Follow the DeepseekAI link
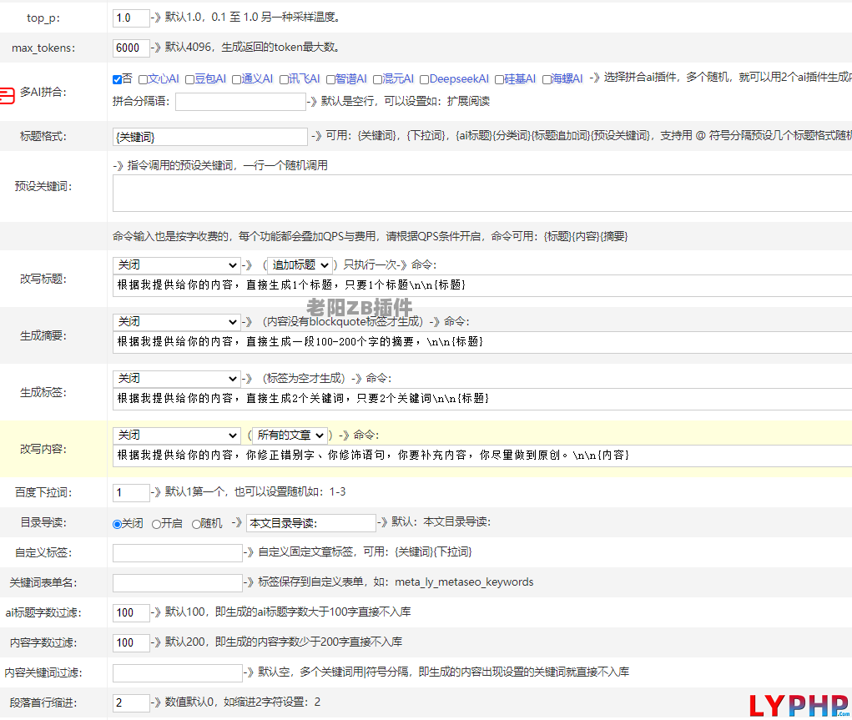 [459, 78]
